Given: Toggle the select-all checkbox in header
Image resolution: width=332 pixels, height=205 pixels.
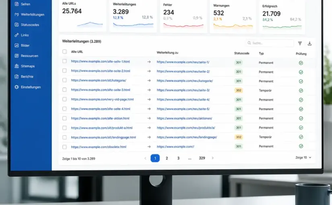Looking at the screenshot, I should [x=64, y=51].
